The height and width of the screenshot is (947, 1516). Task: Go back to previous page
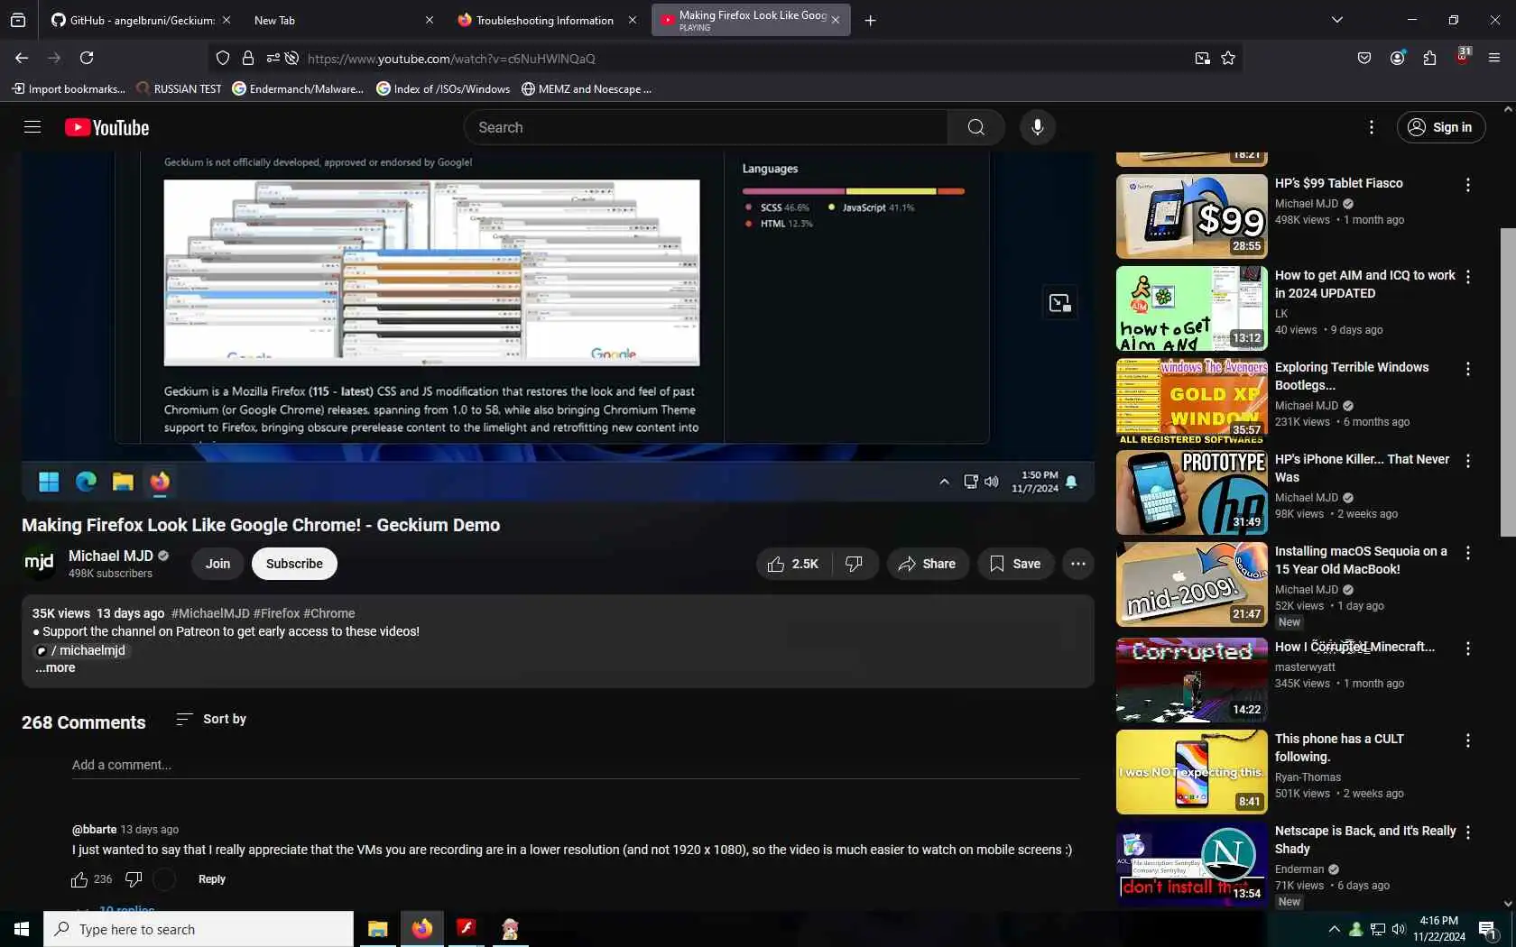22,58
